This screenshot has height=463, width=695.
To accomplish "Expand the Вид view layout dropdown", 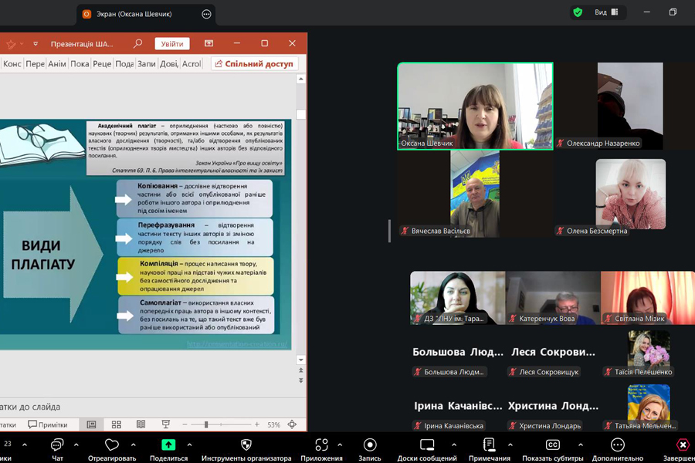I will click(x=607, y=12).
